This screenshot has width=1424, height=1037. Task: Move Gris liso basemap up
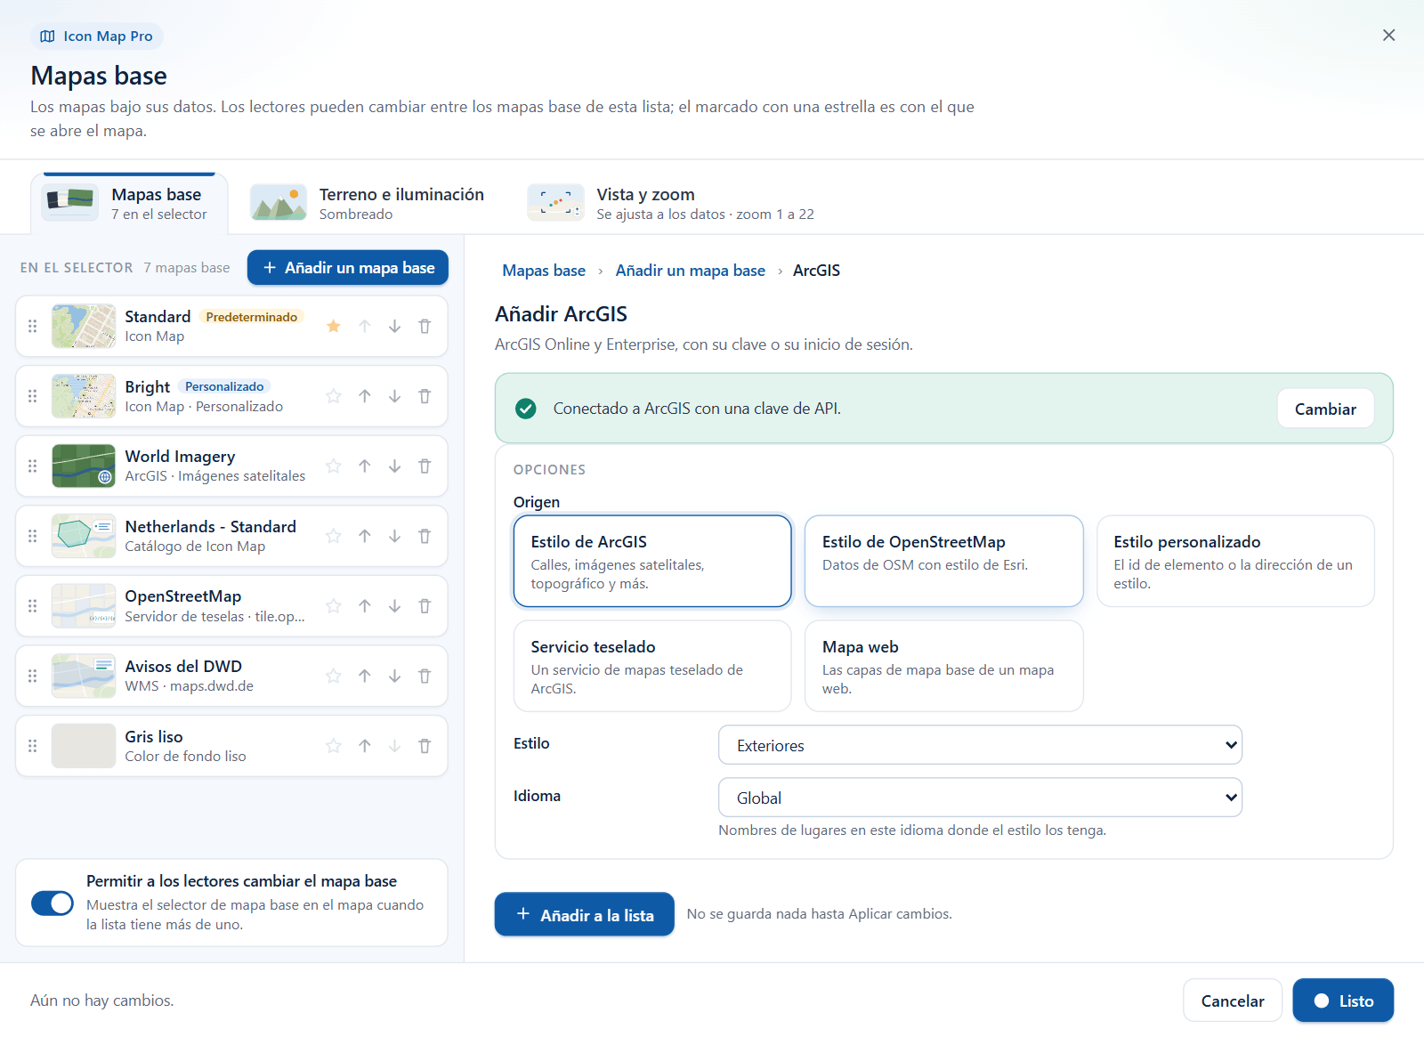365,746
